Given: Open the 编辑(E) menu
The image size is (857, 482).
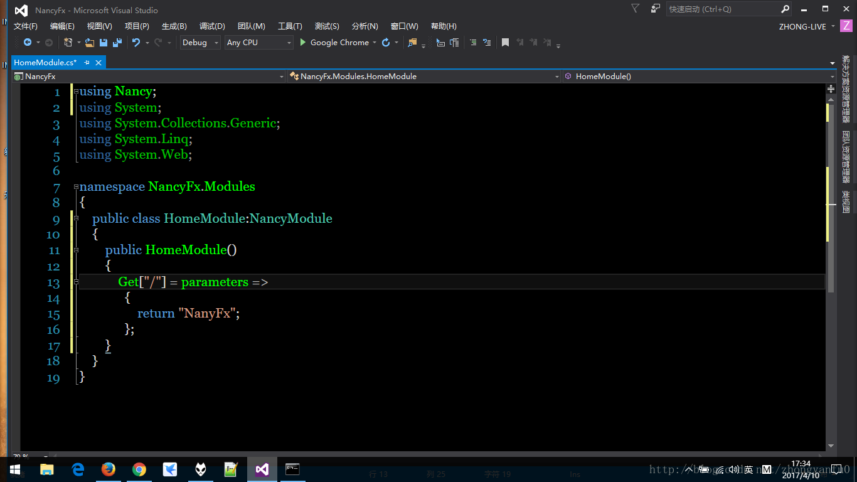Looking at the screenshot, I should pyautogui.click(x=62, y=26).
